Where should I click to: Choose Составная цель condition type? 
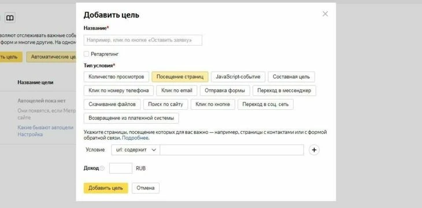291,77
